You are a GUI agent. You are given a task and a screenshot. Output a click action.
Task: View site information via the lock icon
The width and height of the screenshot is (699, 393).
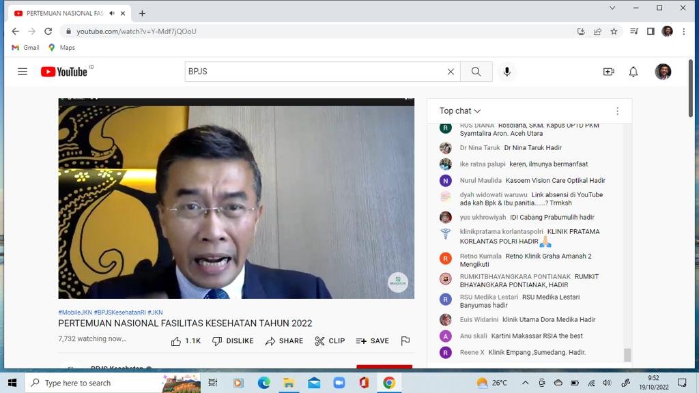point(68,31)
